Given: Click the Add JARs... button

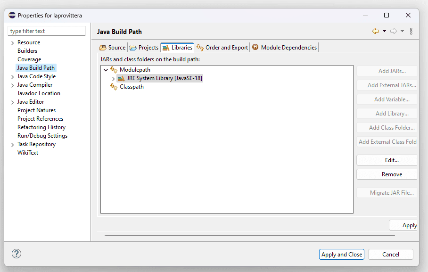Looking at the screenshot, I should pyautogui.click(x=387, y=71).
